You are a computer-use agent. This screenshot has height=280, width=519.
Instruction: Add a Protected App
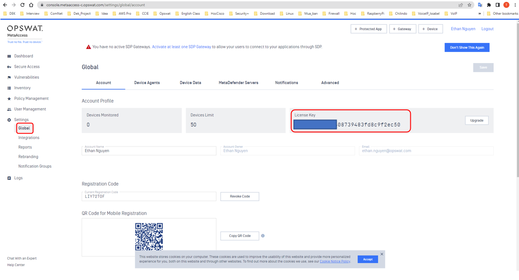pyautogui.click(x=368, y=29)
